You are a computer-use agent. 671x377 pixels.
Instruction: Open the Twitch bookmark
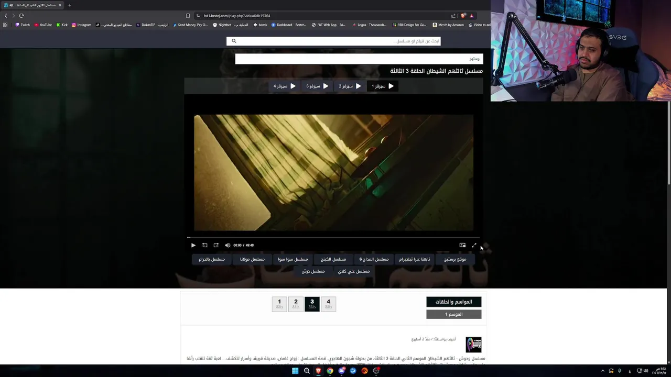coord(23,25)
